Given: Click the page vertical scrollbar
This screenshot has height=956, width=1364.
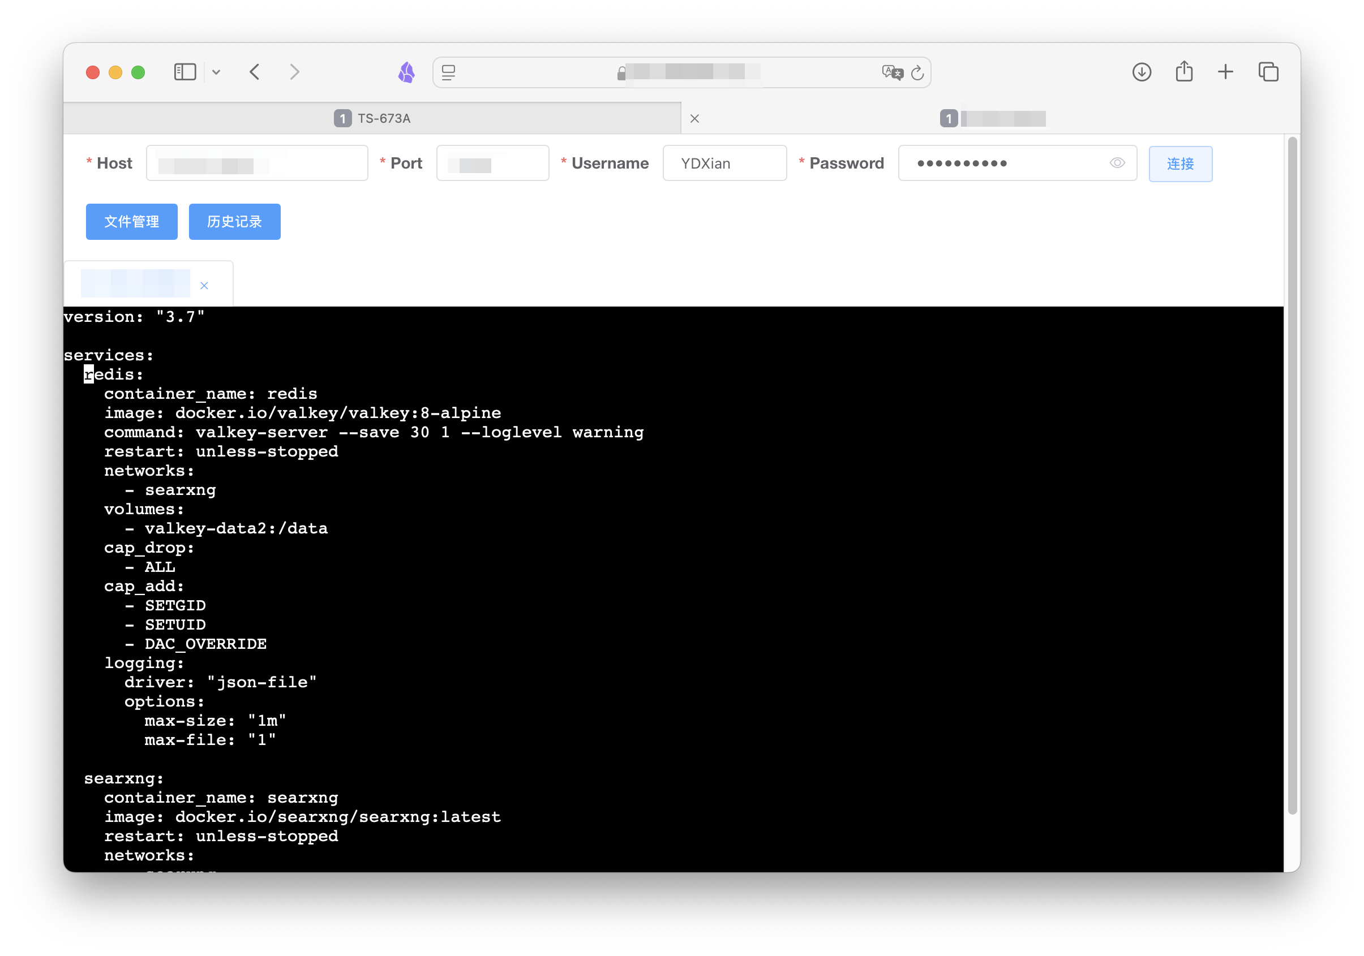Looking at the screenshot, I should 1292,475.
